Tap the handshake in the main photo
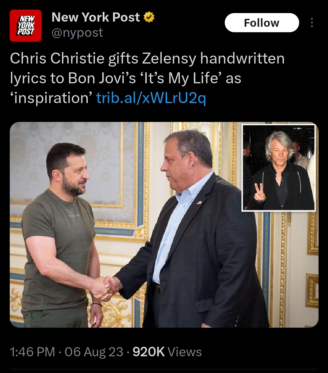This screenshot has height=373, width=328. (x=107, y=287)
